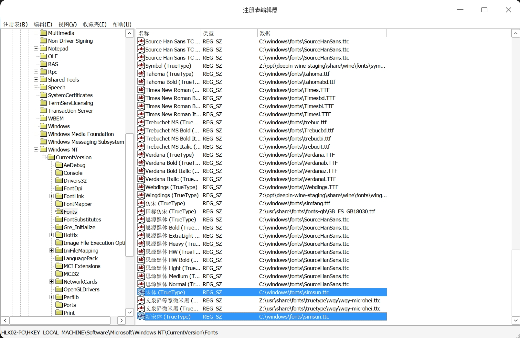Expand the Perflib tree node
The height and width of the screenshot is (338, 520).
tap(51, 297)
